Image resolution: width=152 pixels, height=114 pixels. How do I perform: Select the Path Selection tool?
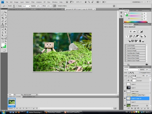pos(3,35)
